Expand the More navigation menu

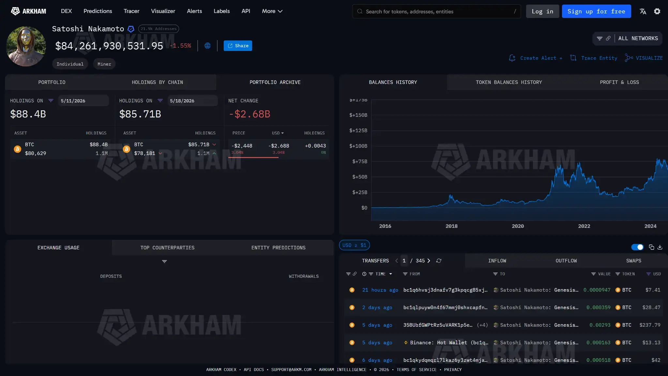[272, 11]
